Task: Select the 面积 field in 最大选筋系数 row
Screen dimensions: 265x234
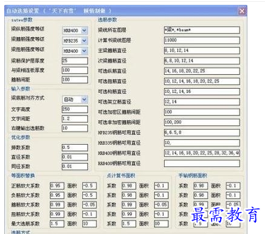Action: click(89, 224)
